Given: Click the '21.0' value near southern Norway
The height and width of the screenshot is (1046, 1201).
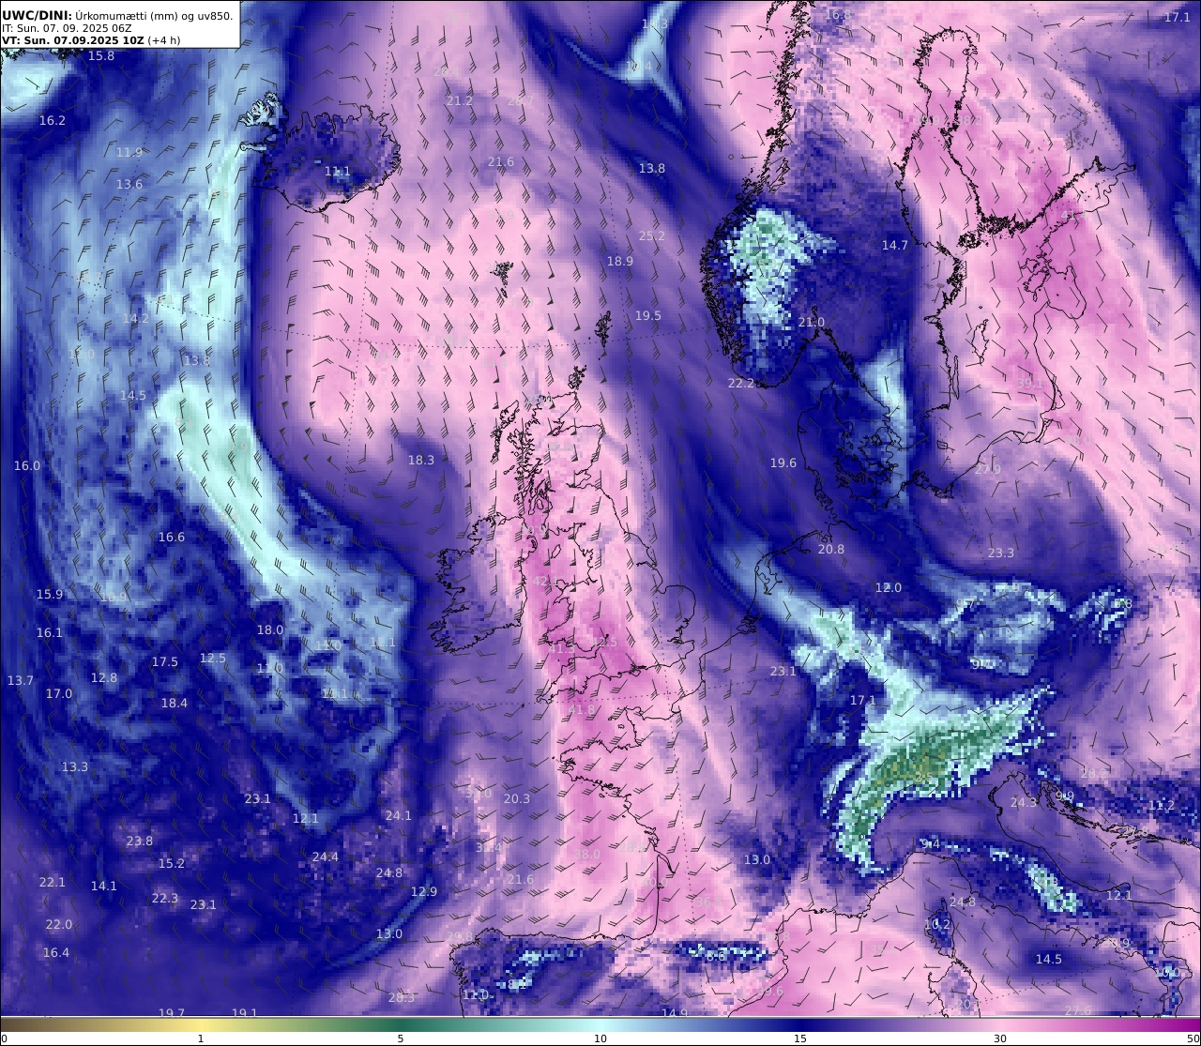Looking at the screenshot, I should tap(812, 323).
